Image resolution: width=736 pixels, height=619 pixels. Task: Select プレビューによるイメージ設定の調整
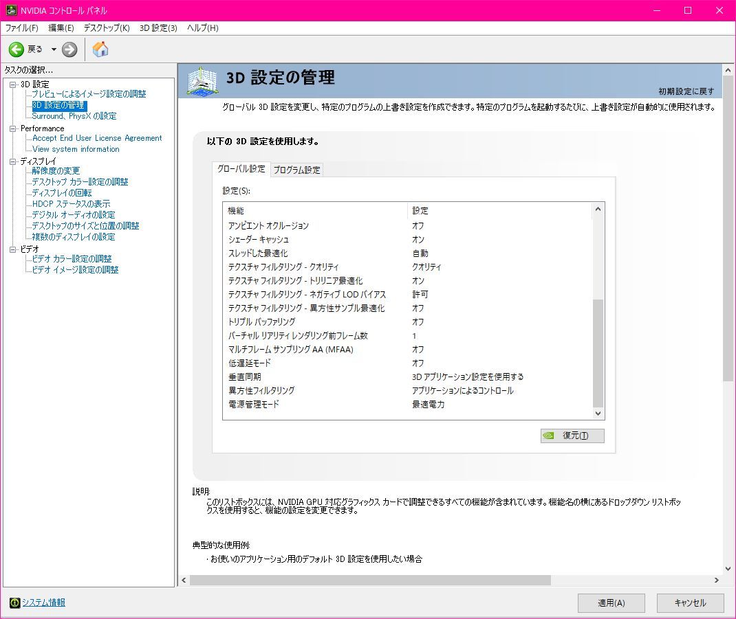[x=89, y=94]
